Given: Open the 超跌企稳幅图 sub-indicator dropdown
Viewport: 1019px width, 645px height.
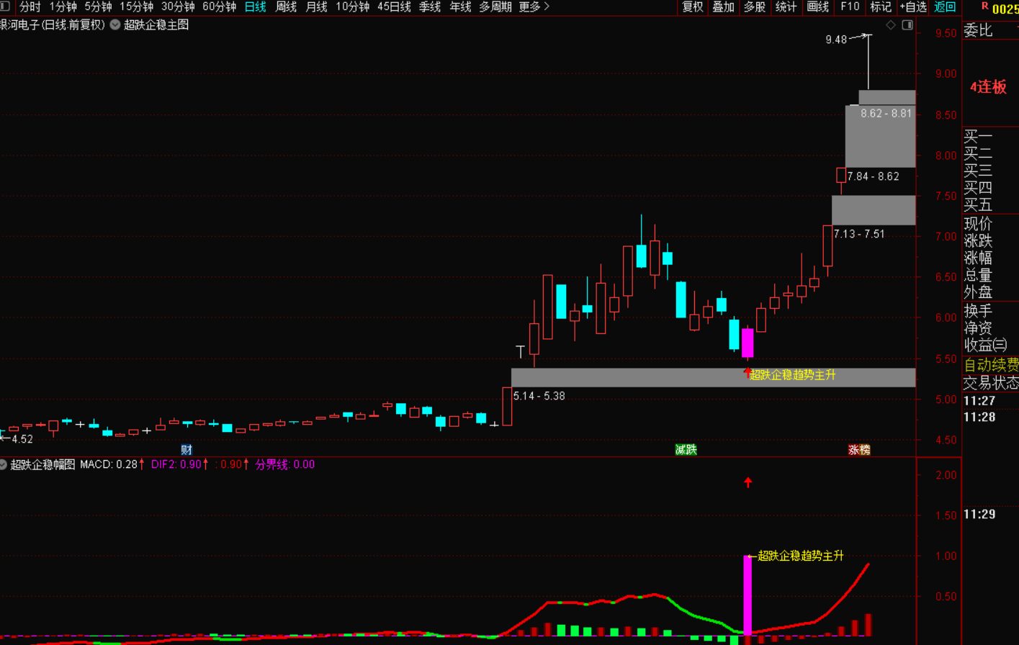Looking at the screenshot, I should [x=4, y=465].
